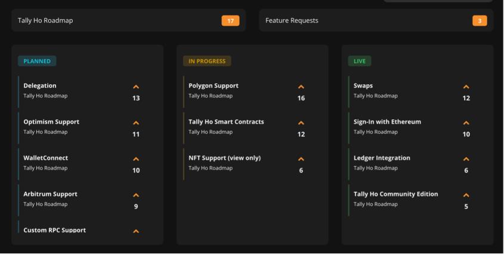Upvote Tally Ho Smart Contracts
Image resolution: width=504 pixels, height=255 pixels.
(301, 122)
